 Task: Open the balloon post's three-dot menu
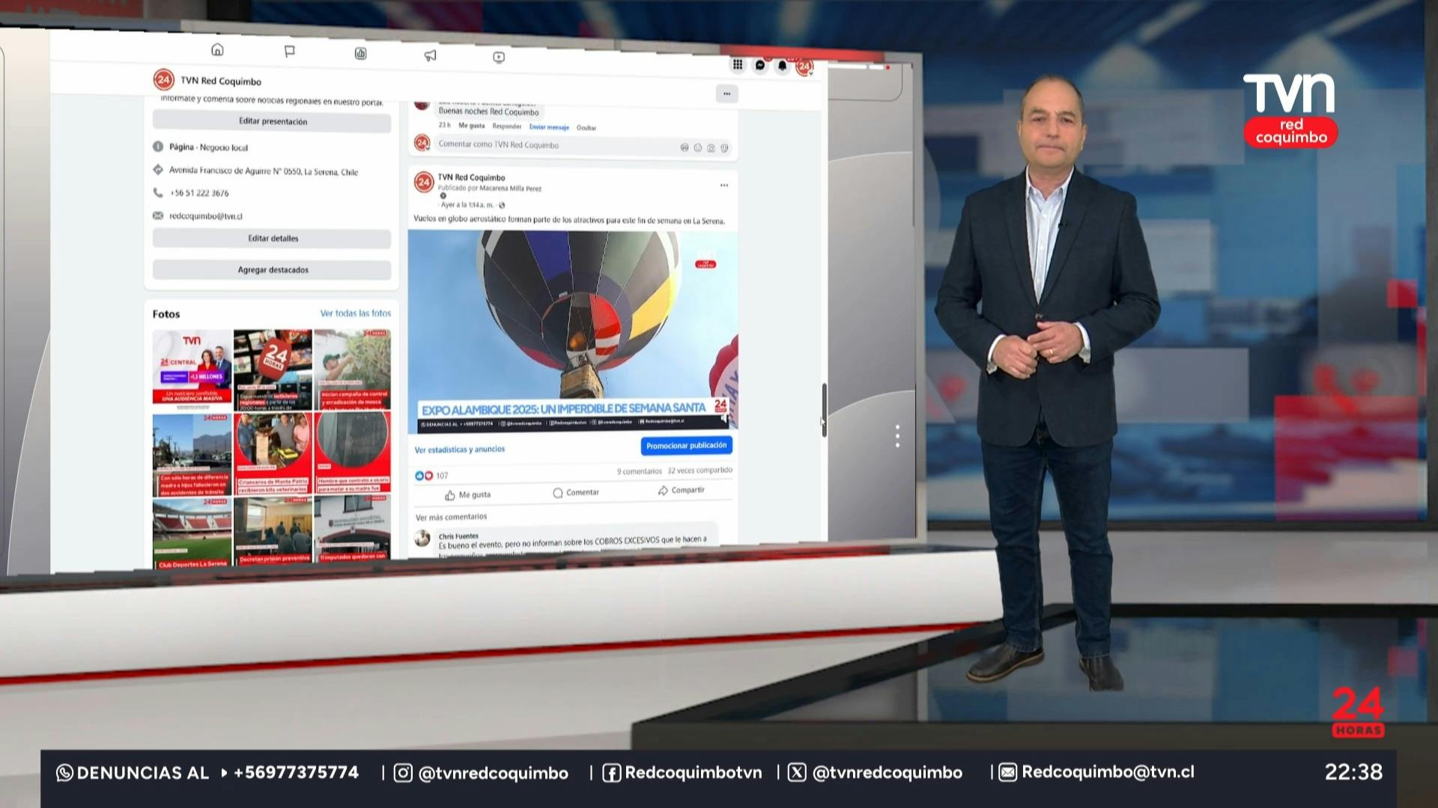click(x=723, y=185)
